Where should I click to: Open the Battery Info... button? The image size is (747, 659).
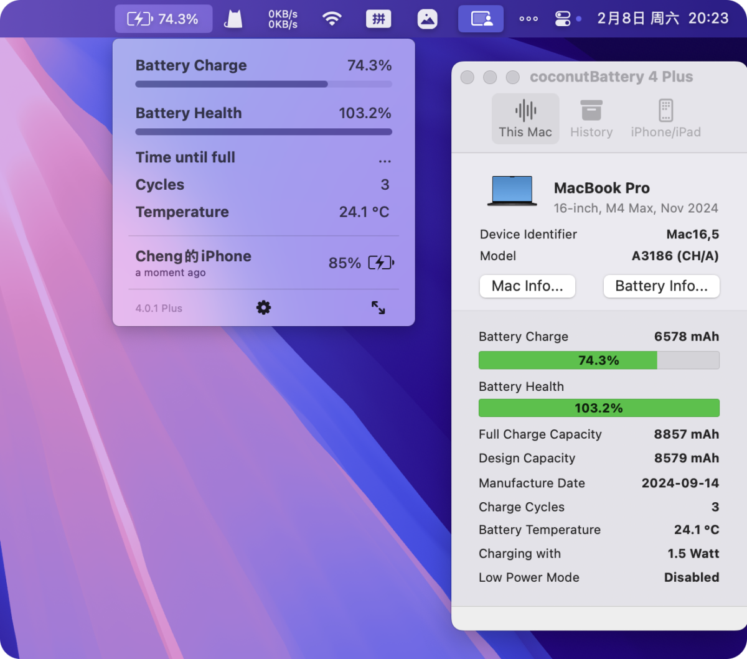[x=661, y=286]
